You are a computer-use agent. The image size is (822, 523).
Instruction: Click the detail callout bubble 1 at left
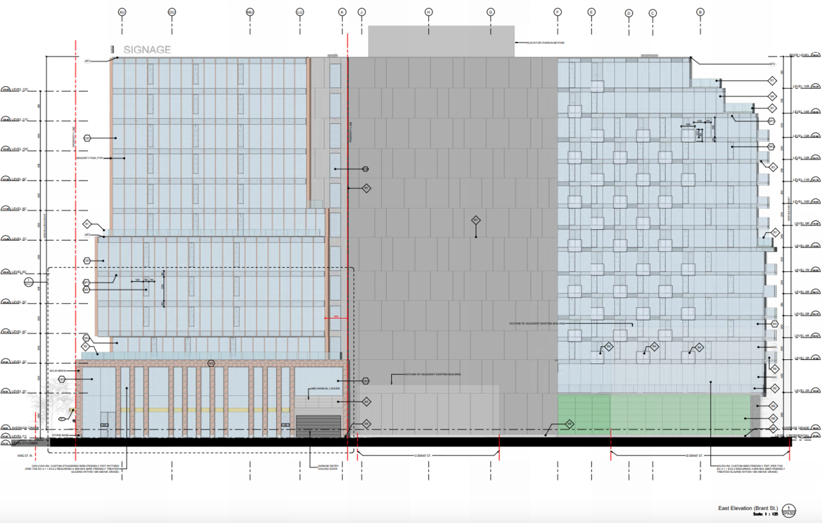[28, 281]
